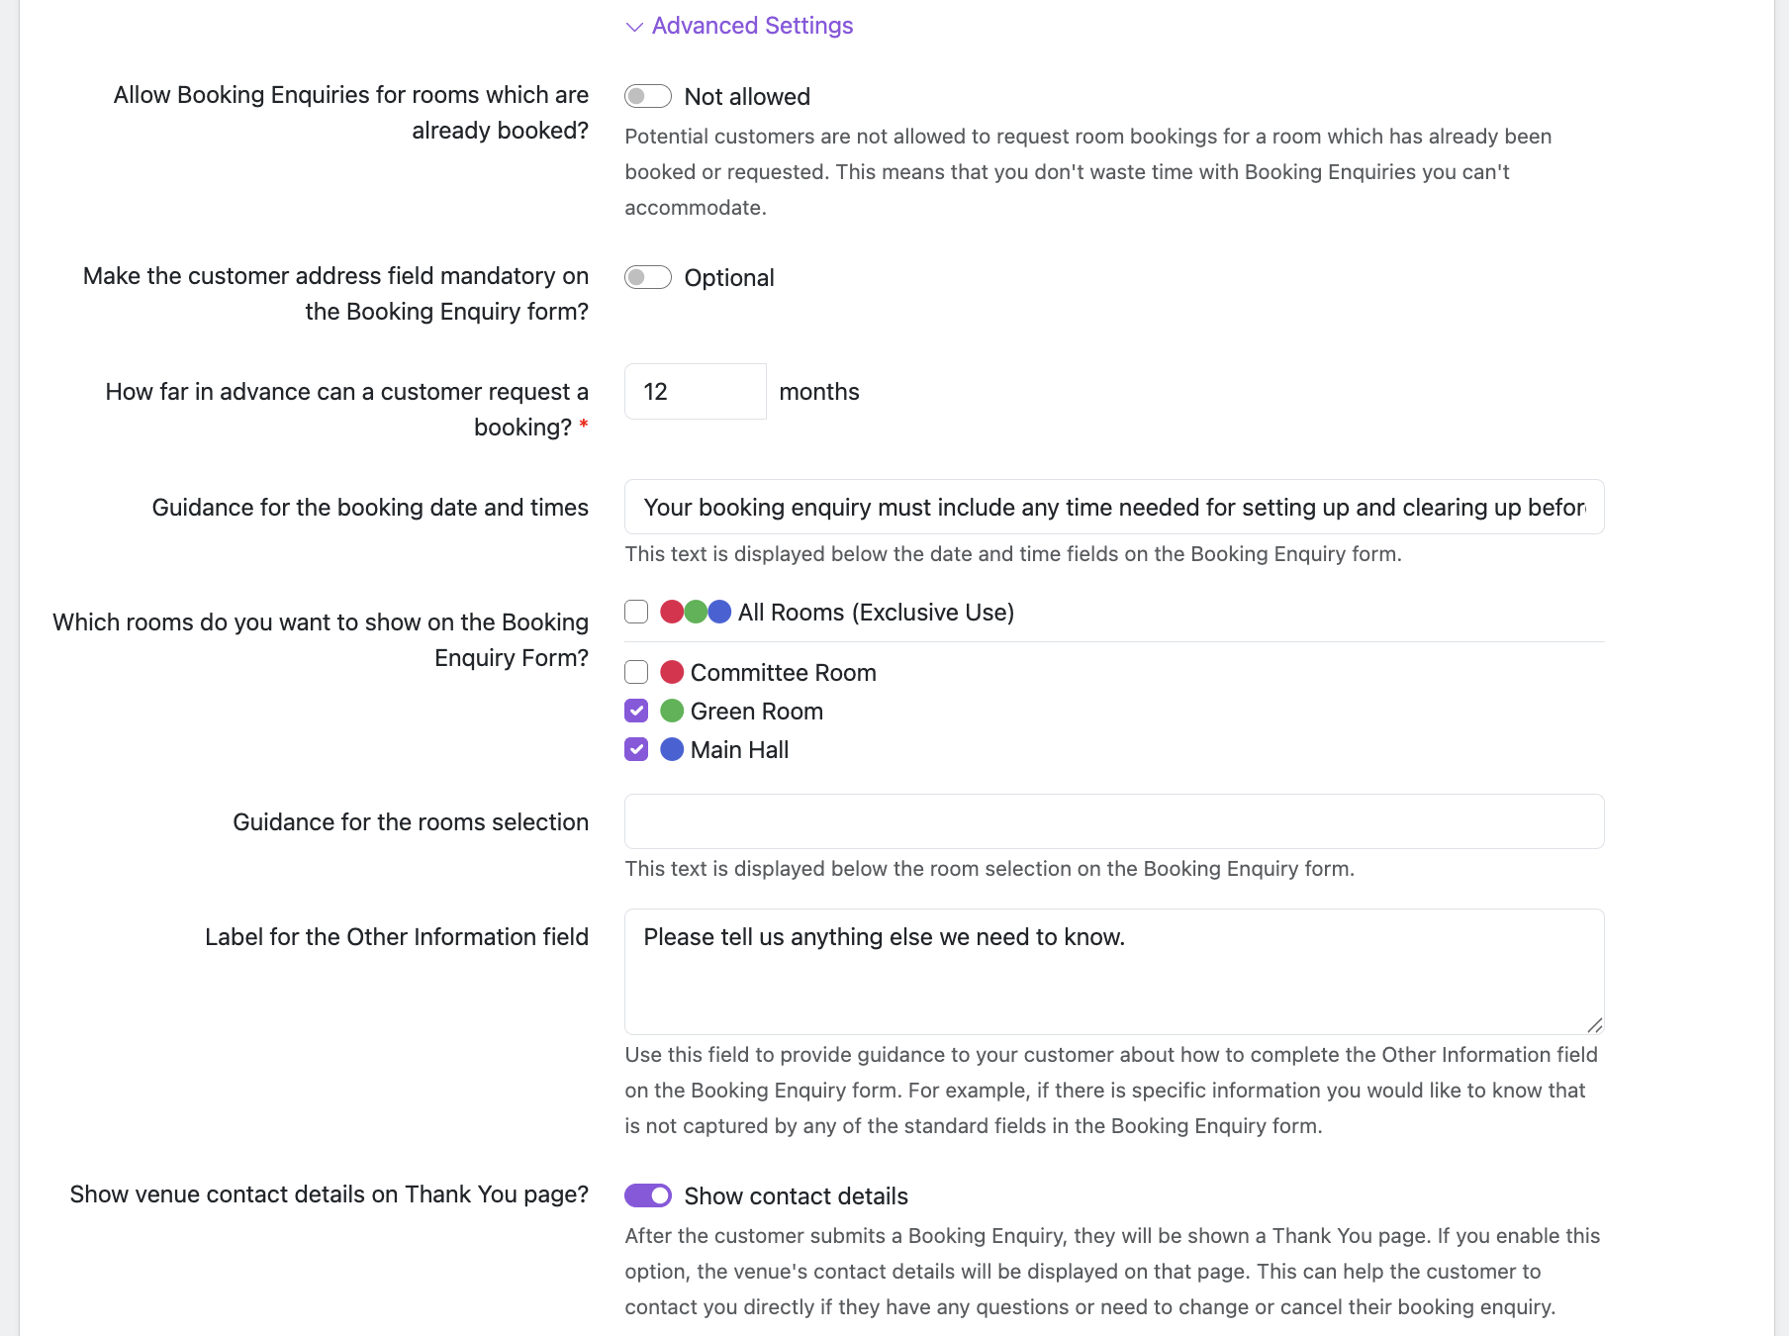Uncheck the Green Room checkbox

coord(636,711)
